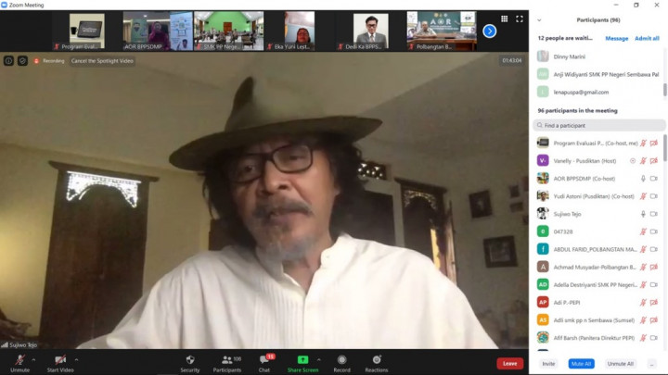Collapse the Participants panel header chevron
Screen dimensions: 668x375
point(540,19)
